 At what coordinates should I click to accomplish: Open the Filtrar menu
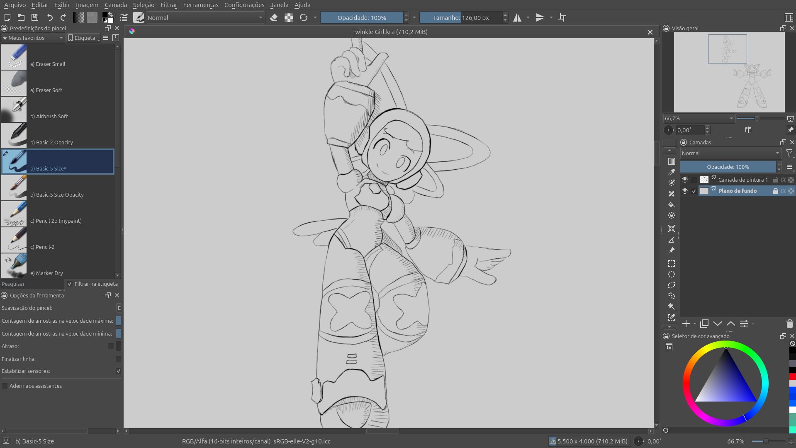169,5
